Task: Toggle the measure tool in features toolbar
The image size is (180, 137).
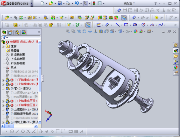Action: [x=88, y=25]
